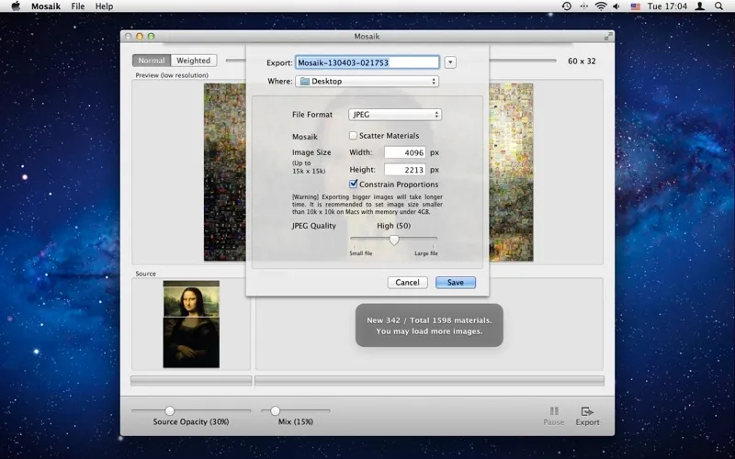735x459 pixels.
Task: Click the Mosaik window minimize button
Action: [140, 36]
